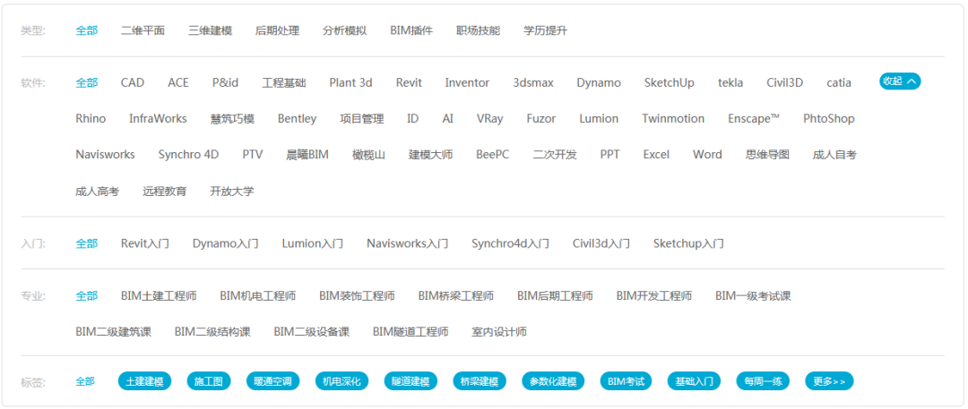The height and width of the screenshot is (409, 968).
Task: Pick BIM插件 type filter
Action: (x=411, y=30)
